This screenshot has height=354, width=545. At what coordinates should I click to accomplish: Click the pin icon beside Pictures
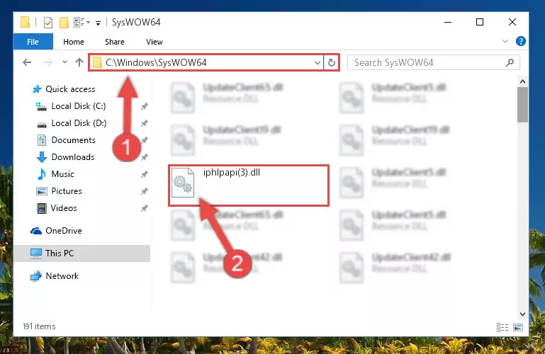pos(145,191)
